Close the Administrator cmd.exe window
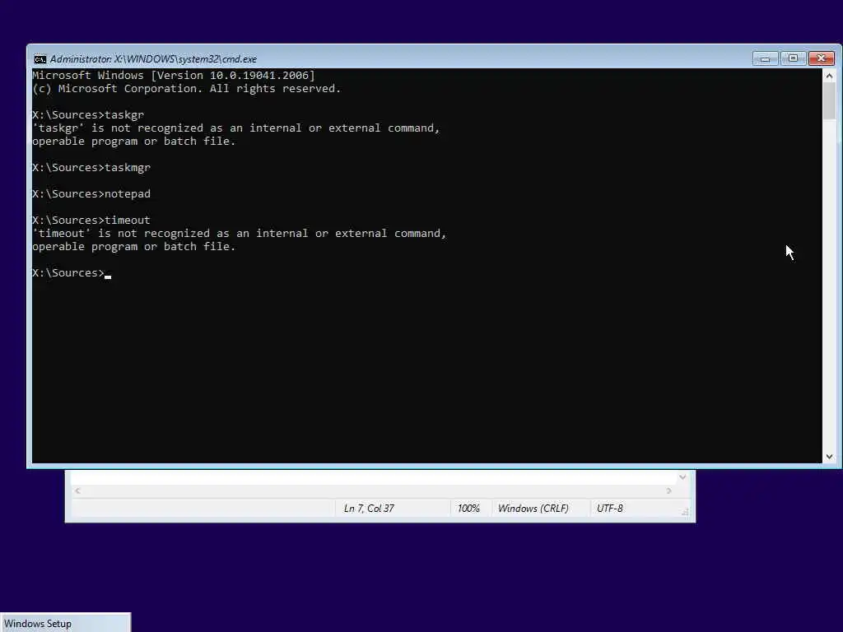The height and width of the screenshot is (632, 843). [x=822, y=58]
